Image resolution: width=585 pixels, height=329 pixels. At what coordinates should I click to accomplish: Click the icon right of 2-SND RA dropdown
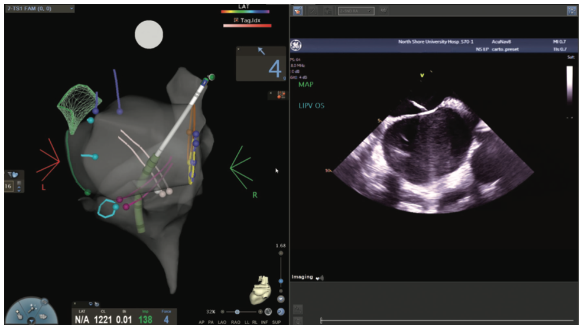[x=383, y=11]
